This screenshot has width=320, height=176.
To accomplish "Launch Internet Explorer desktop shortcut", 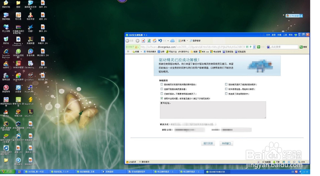I will tap(6, 53).
